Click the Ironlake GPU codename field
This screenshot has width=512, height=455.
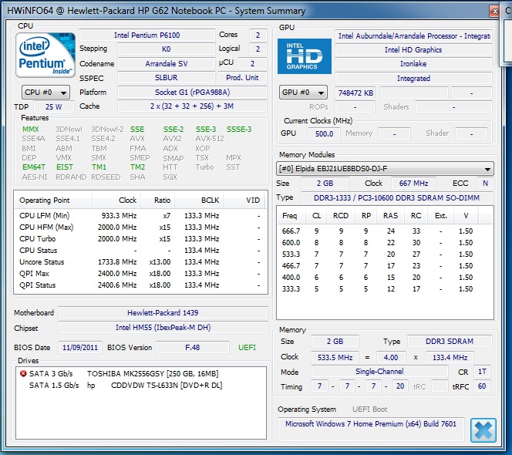(413, 64)
